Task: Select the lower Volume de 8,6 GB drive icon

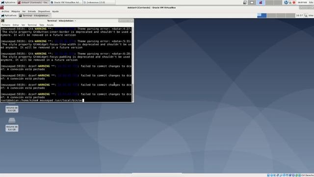Action: [12, 120]
